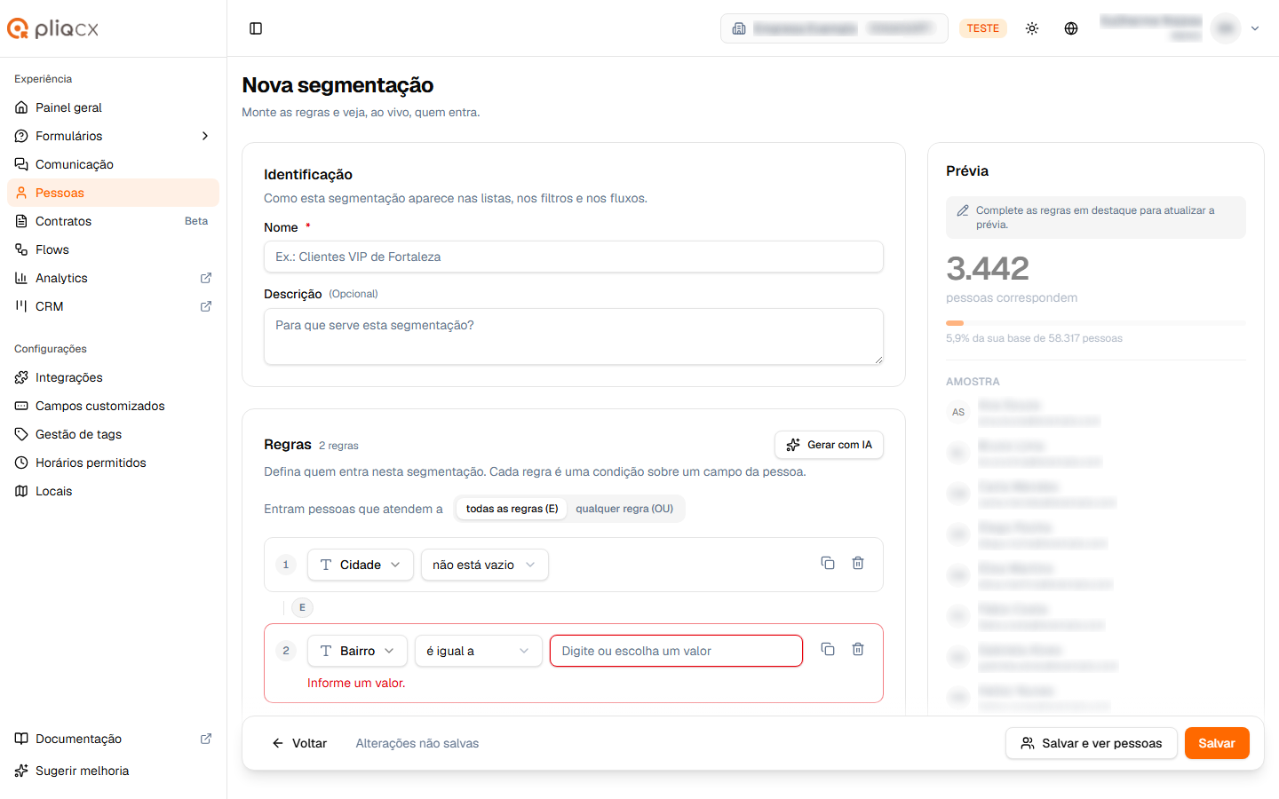Click the Gestão de tags icon
The height and width of the screenshot is (799, 1279).
coord(21,434)
